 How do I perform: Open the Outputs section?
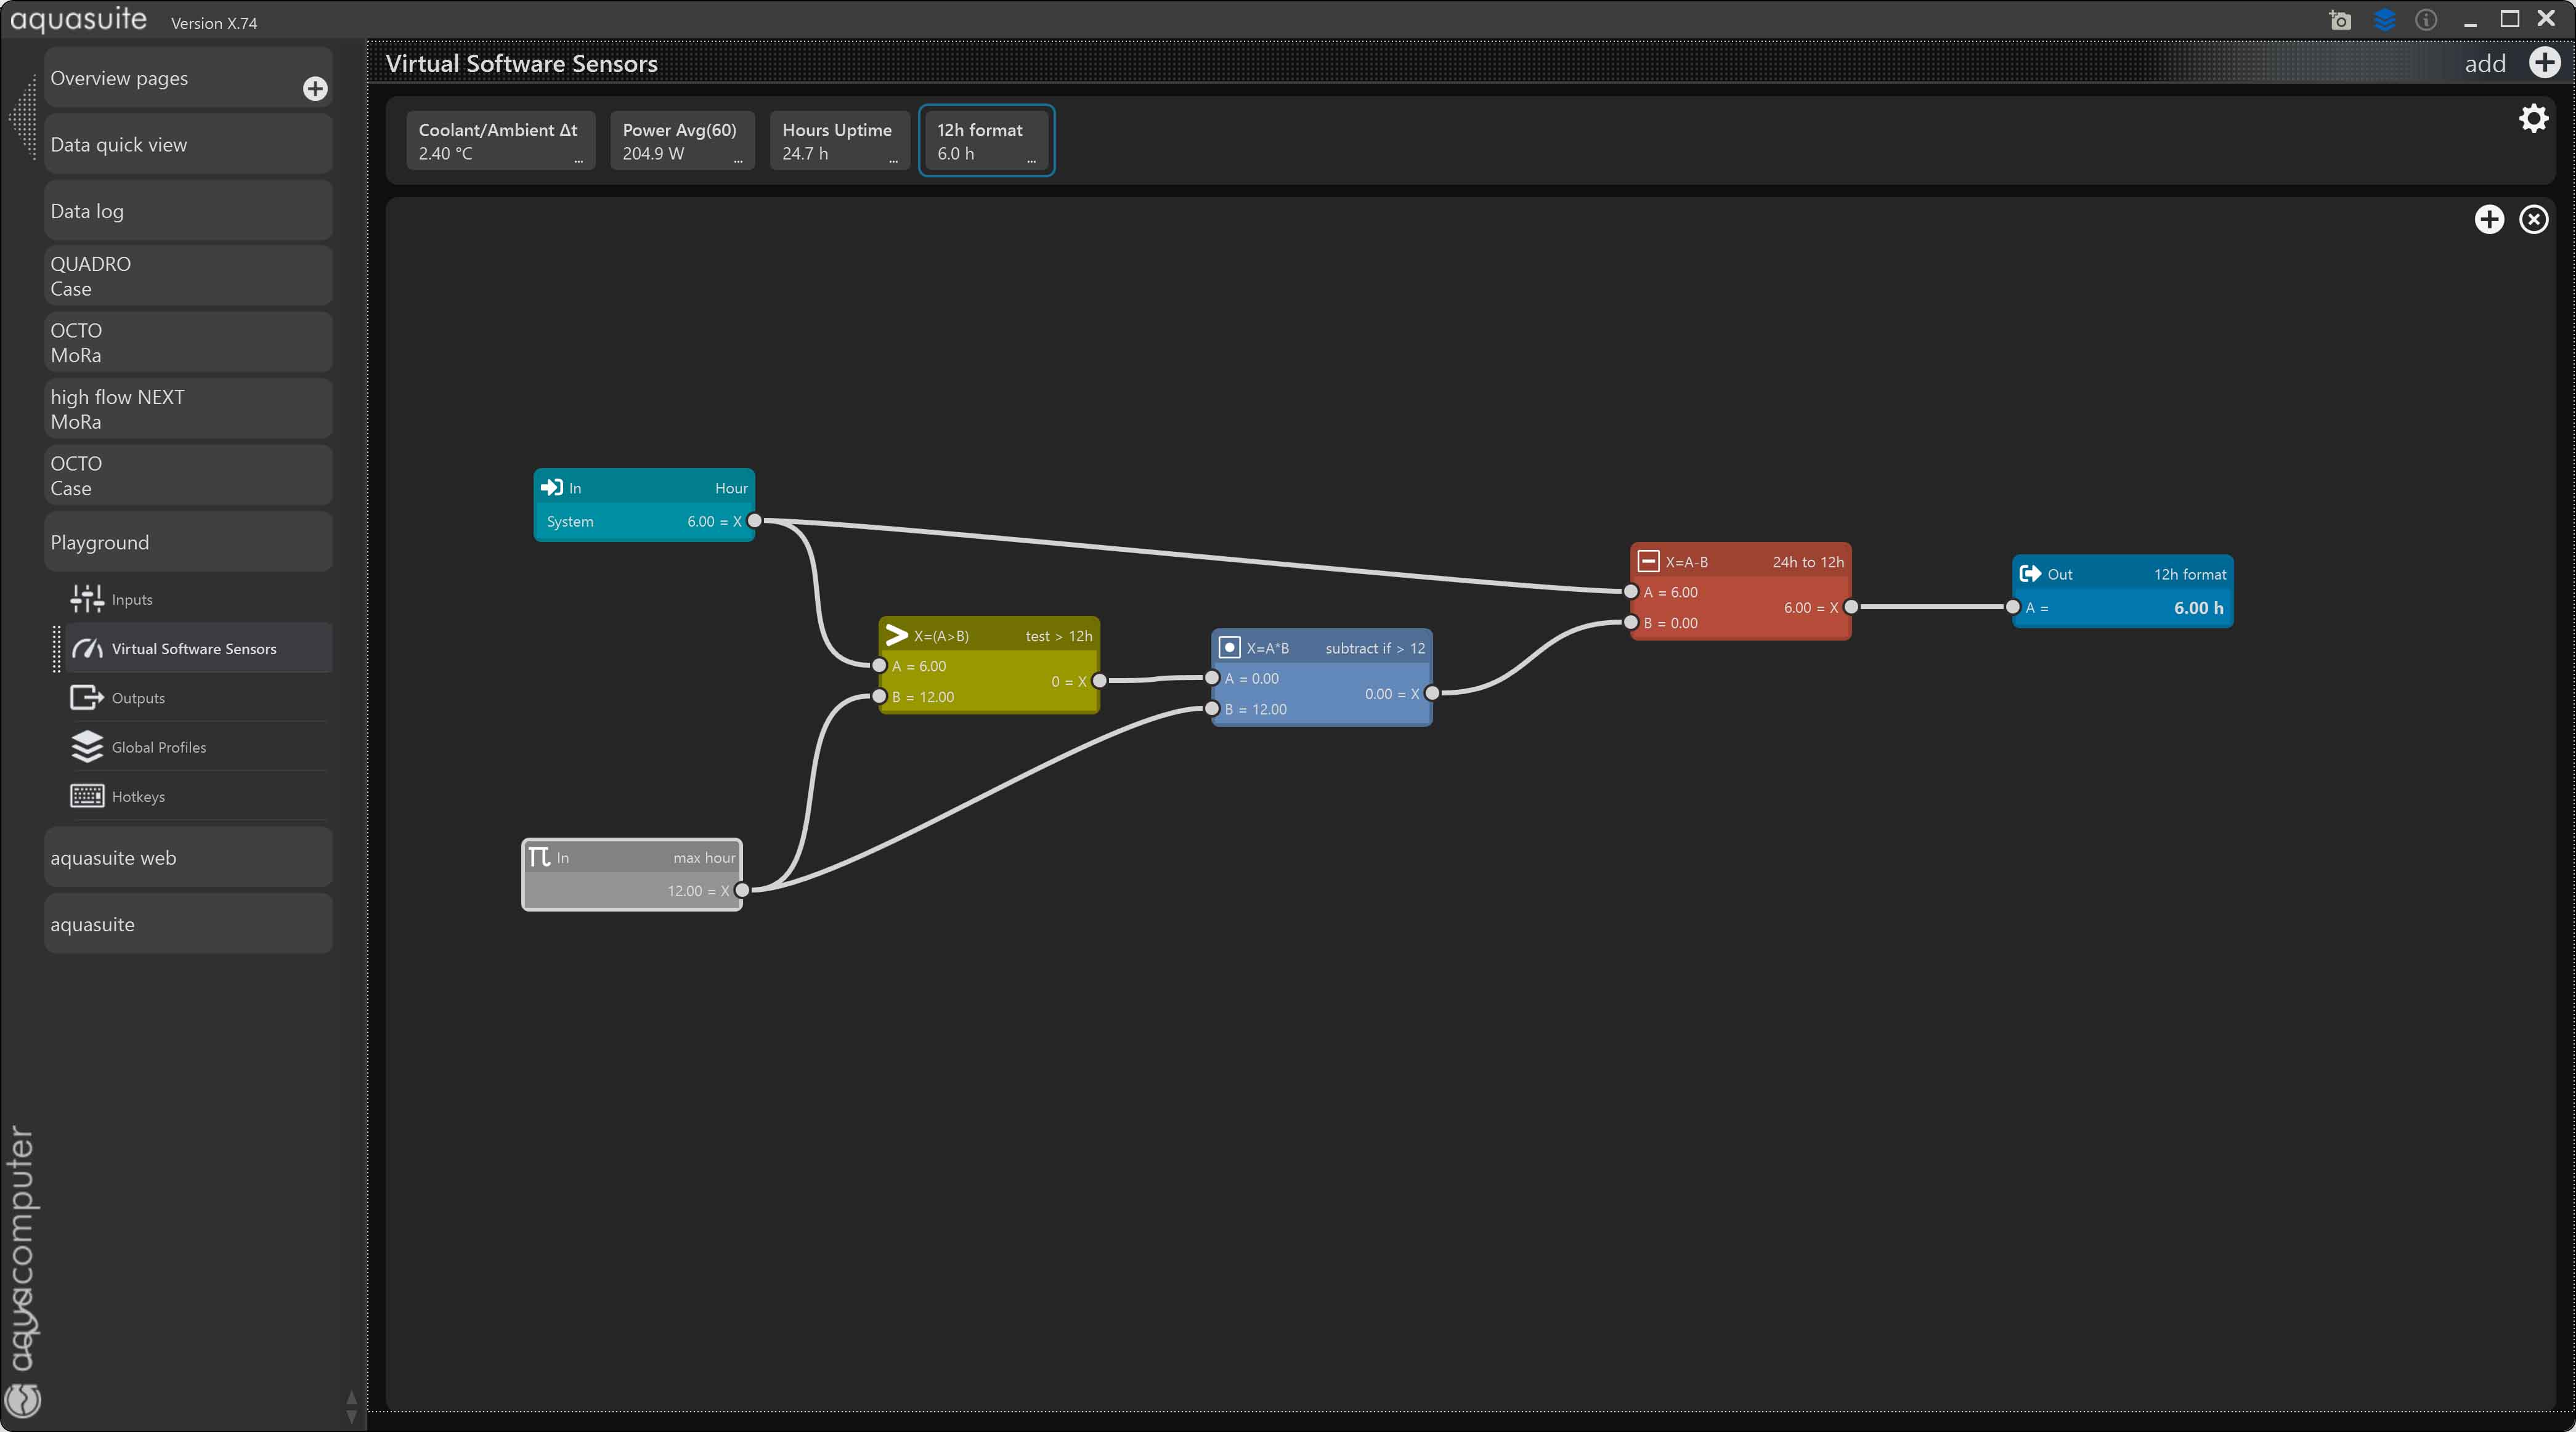138,697
